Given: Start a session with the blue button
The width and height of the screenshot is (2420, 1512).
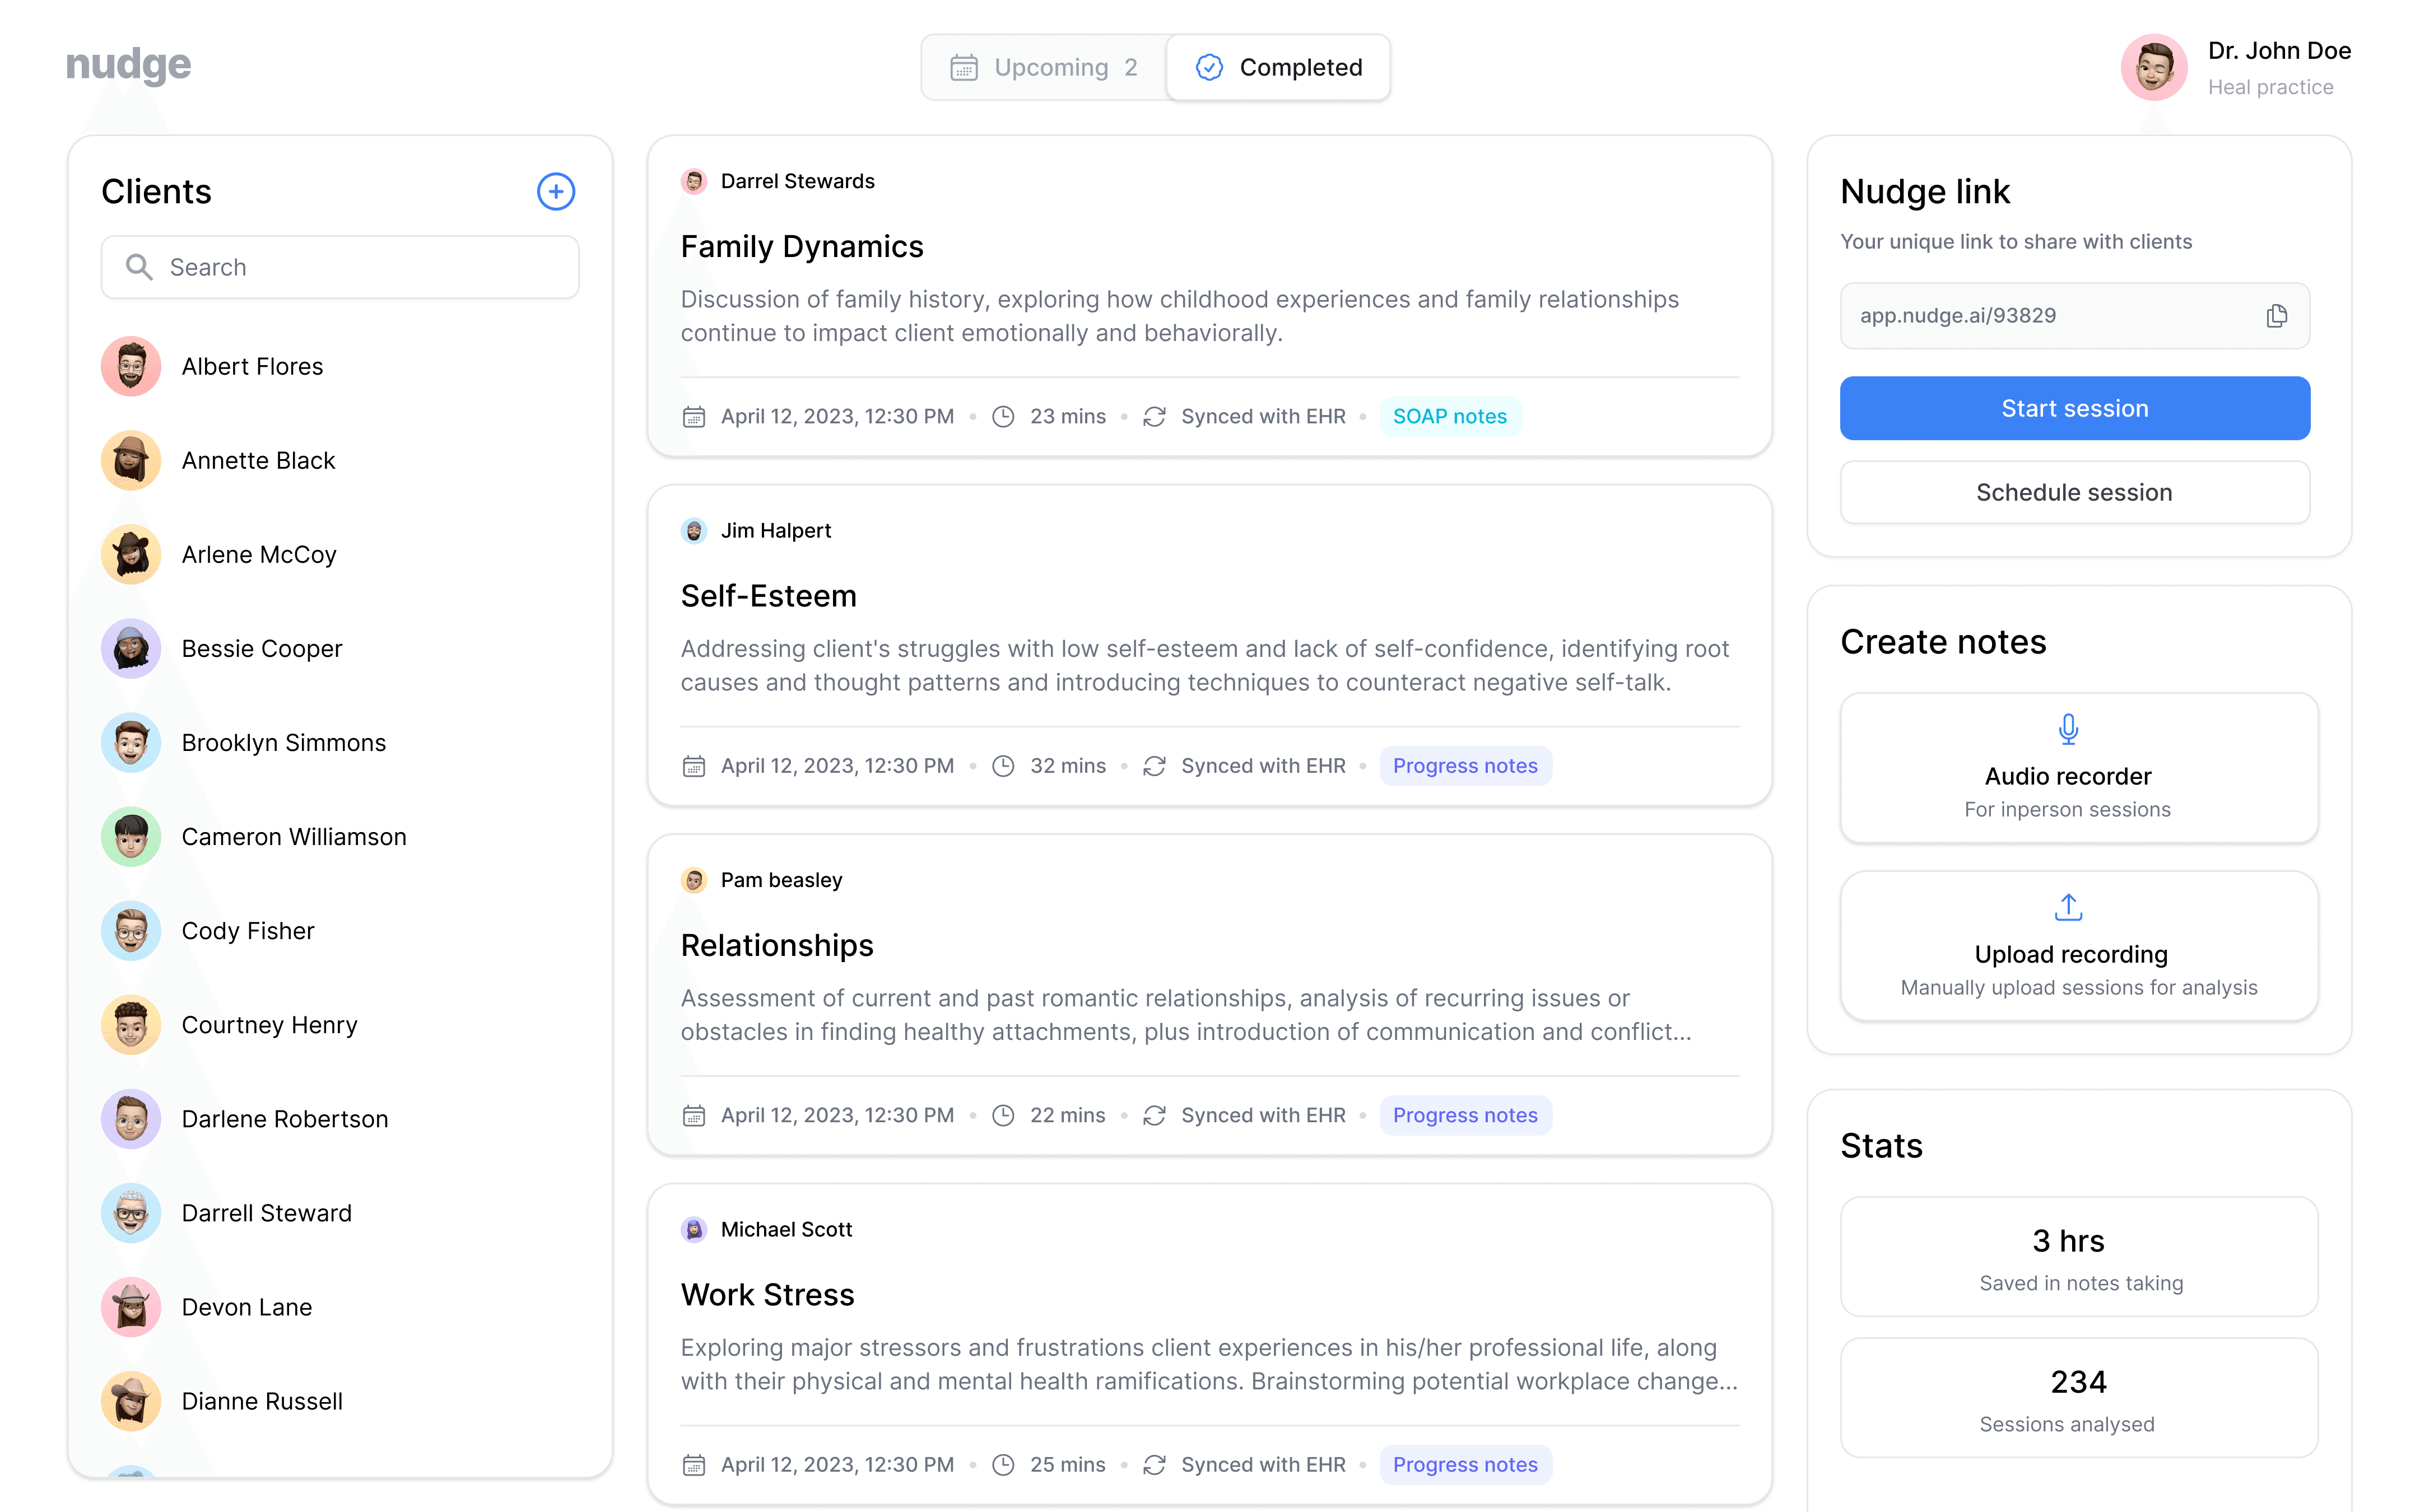Looking at the screenshot, I should [2074, 408].
